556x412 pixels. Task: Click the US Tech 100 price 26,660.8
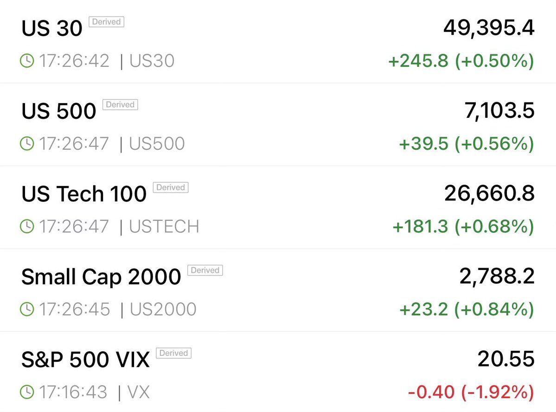[489, 194]
